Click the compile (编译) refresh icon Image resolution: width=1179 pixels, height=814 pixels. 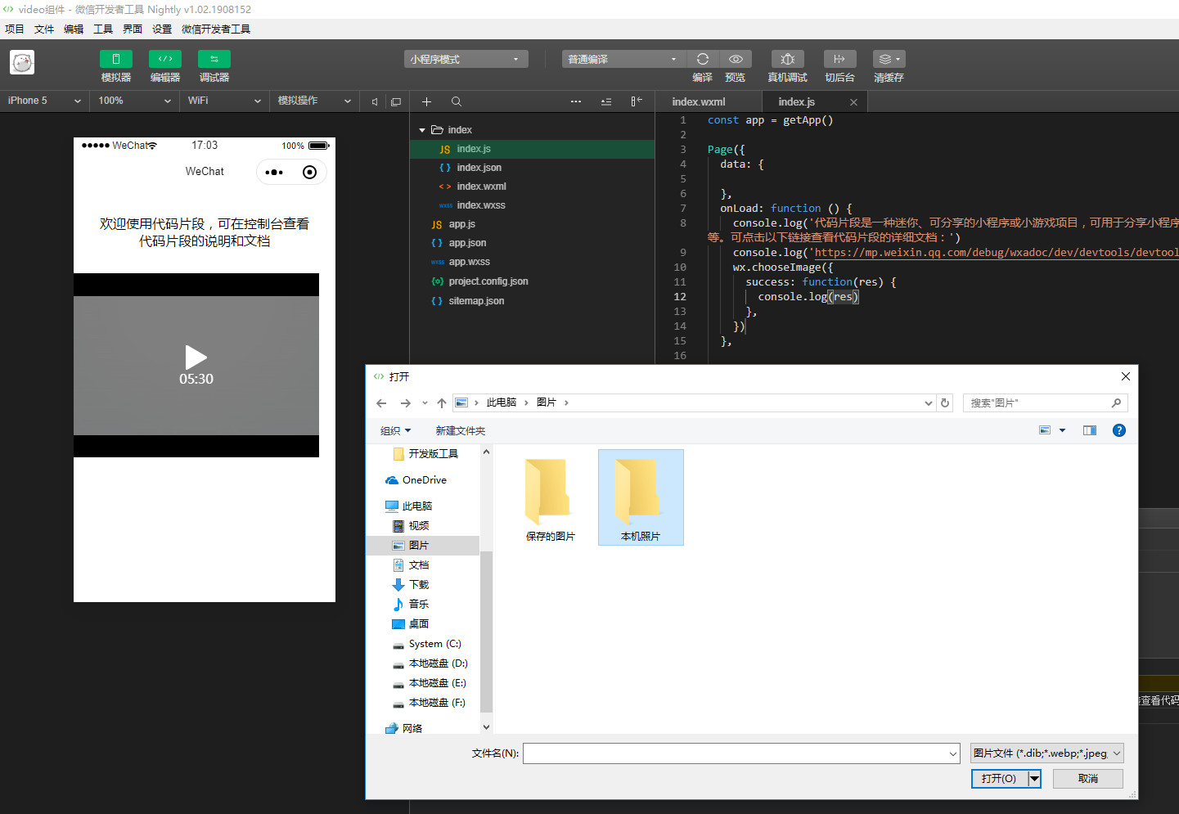702,59
